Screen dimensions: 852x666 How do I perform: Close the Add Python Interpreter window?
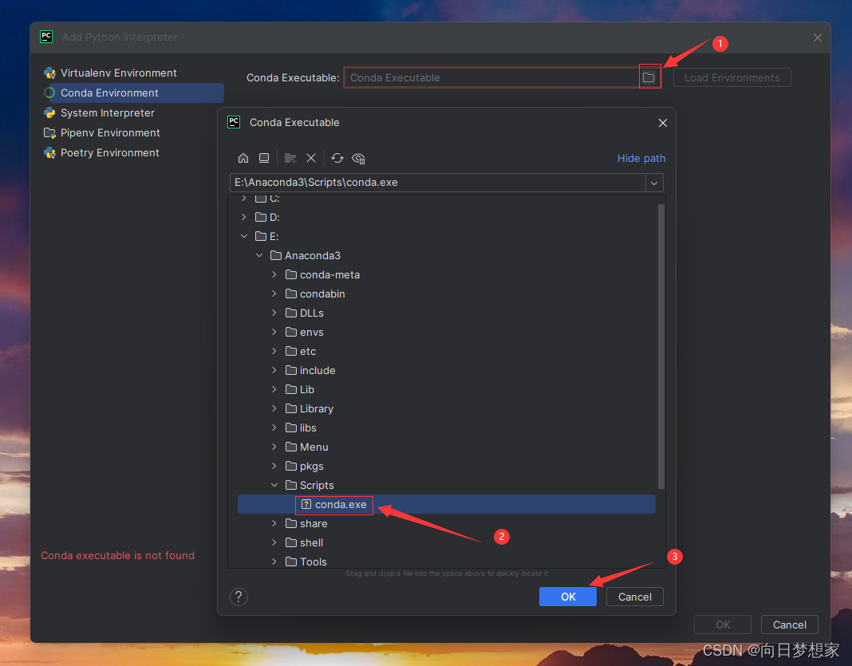[x=817, y=37]
